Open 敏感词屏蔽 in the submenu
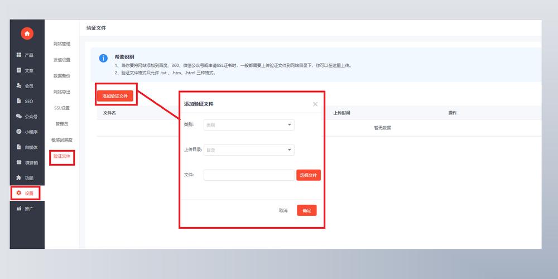Image resolution: width=558 pixels, height=279 pixels. point(62,140)
